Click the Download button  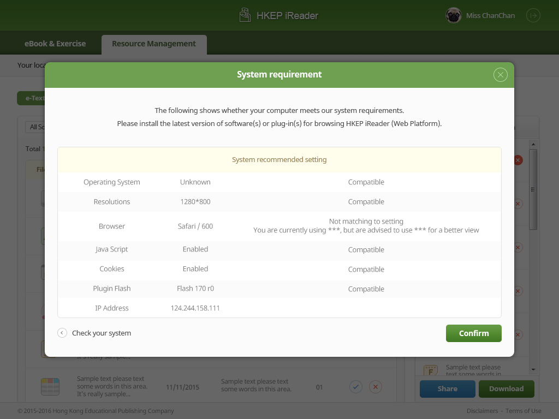506,389
